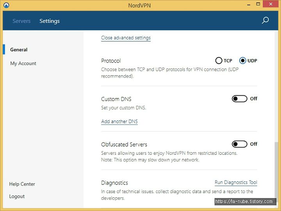Click the la-nube.tistory.com watermark URL
Viewport: 281px width, 211px height.
[244, 202]
